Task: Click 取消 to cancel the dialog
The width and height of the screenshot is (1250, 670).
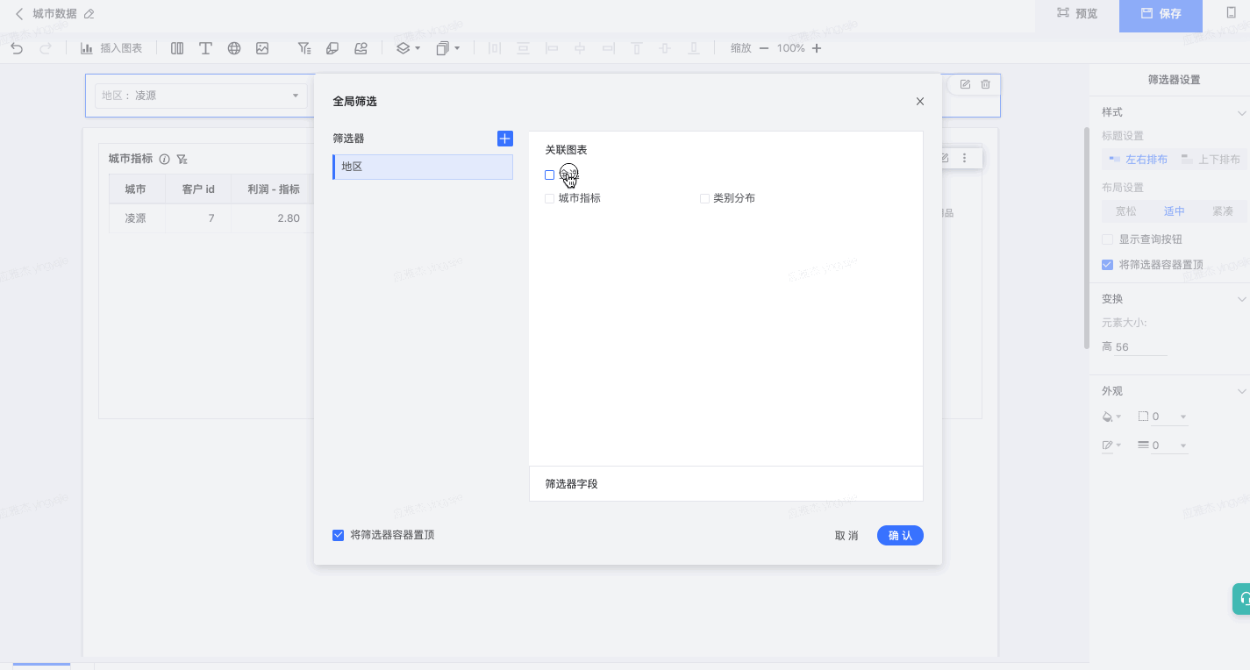Action: coord(846,536)
